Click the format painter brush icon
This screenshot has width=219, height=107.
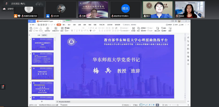point(41,28)
